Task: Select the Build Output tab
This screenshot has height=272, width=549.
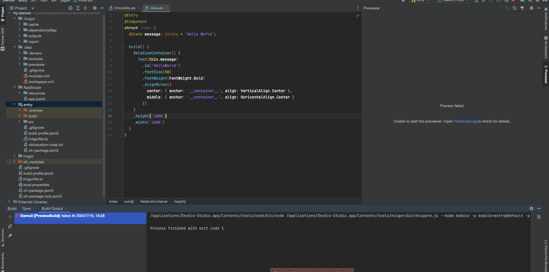Action: tap(52, 209)
